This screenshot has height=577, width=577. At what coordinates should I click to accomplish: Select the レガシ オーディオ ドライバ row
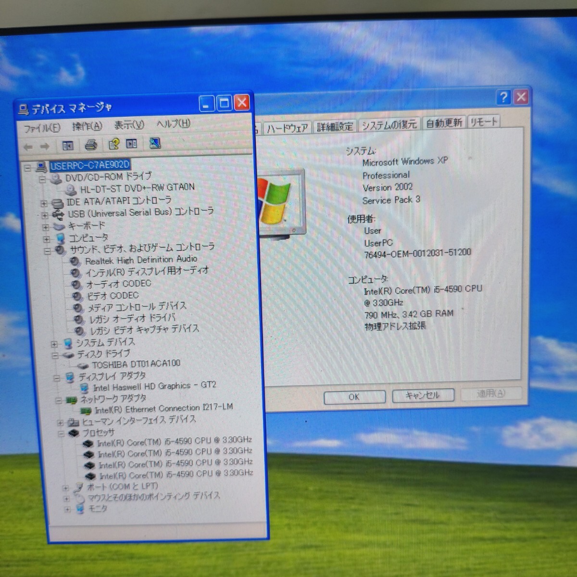(x=132, y=318)
